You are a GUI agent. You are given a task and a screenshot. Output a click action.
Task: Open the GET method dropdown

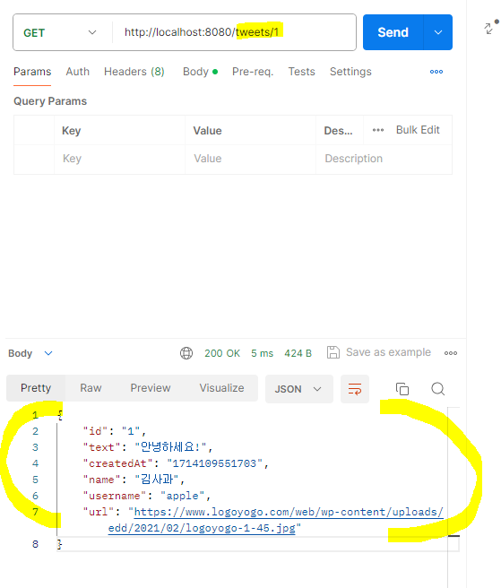62,32
